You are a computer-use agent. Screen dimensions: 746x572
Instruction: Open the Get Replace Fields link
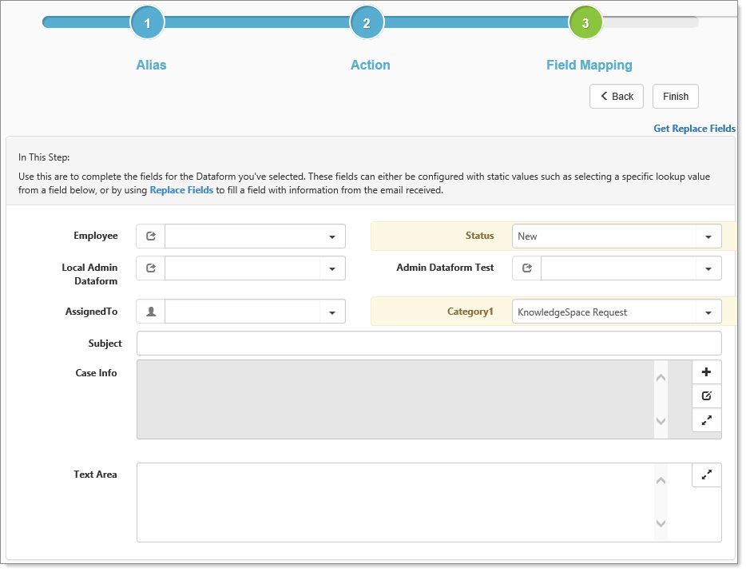(x=694, y=129)
